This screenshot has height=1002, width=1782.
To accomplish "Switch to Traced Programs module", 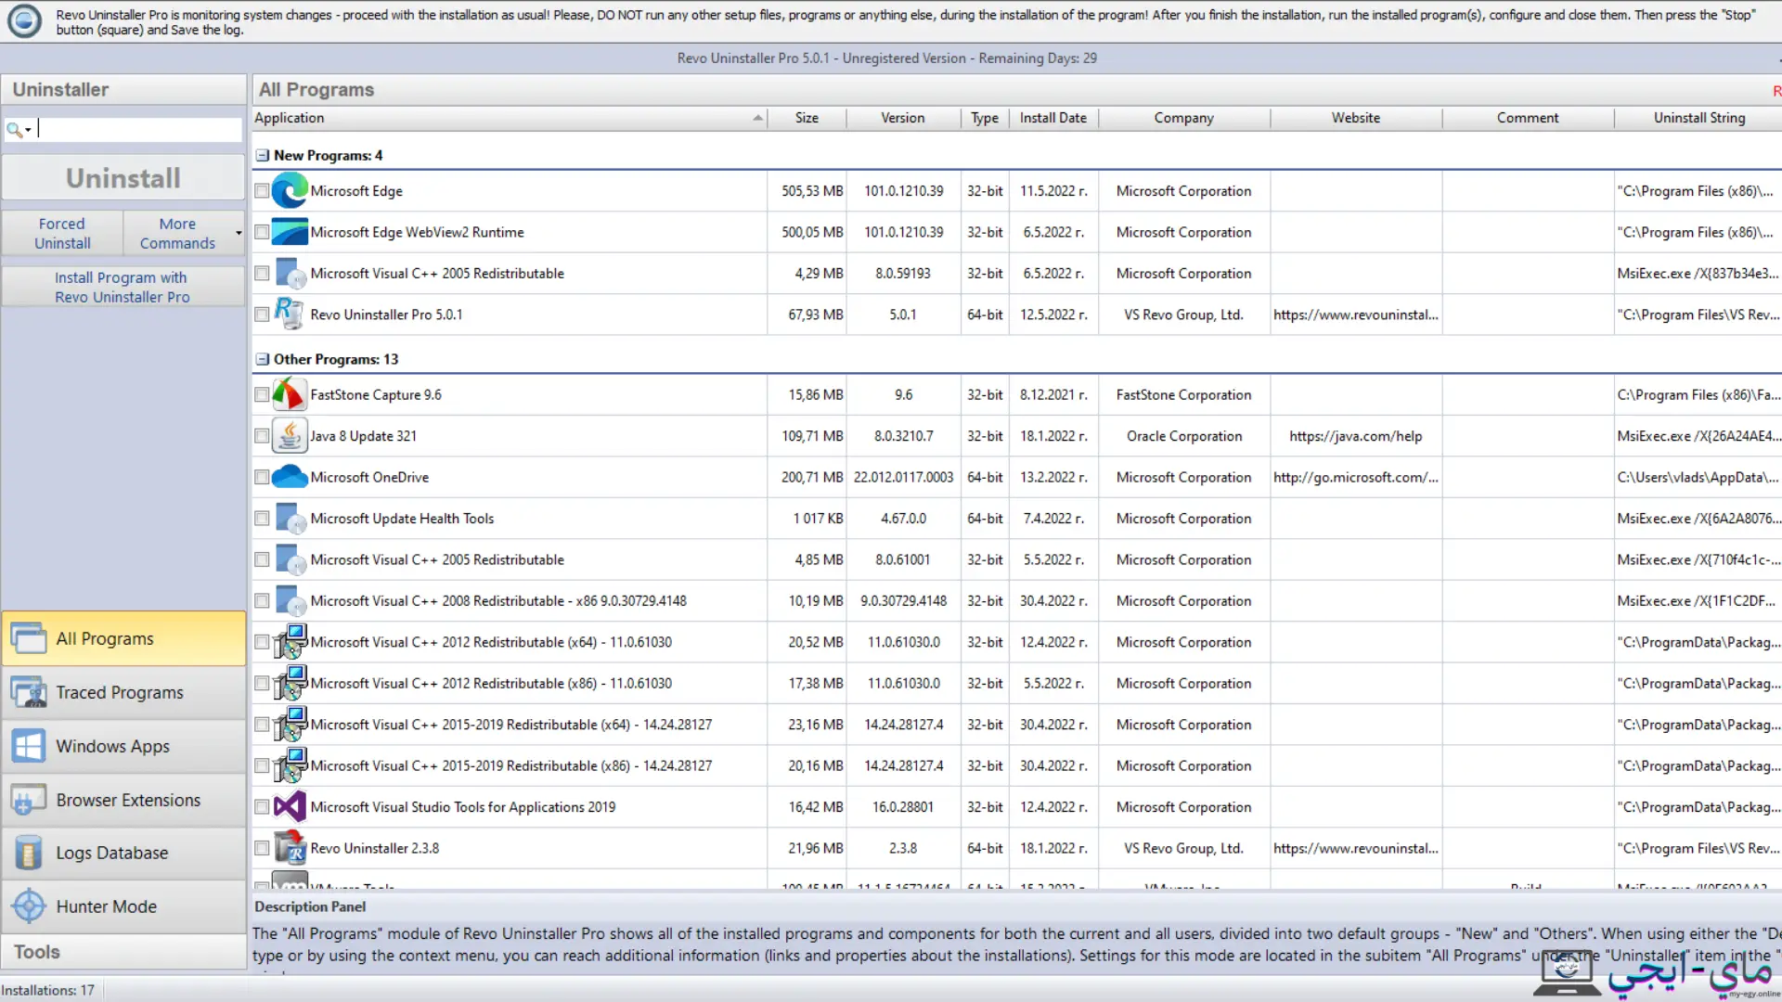I will pyautogui.click(x=123, y=692).
